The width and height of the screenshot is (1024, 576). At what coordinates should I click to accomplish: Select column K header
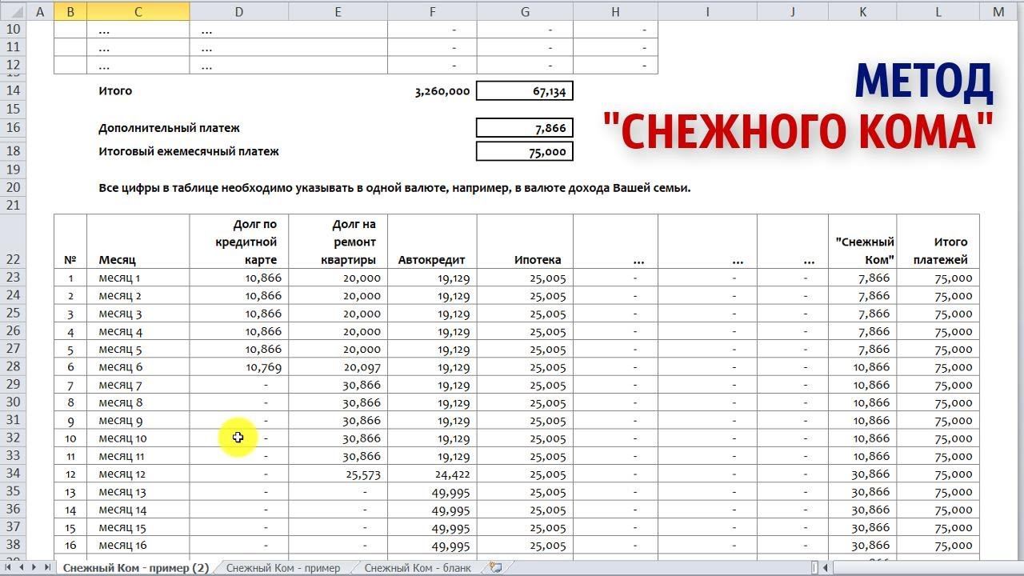point(862,11)
